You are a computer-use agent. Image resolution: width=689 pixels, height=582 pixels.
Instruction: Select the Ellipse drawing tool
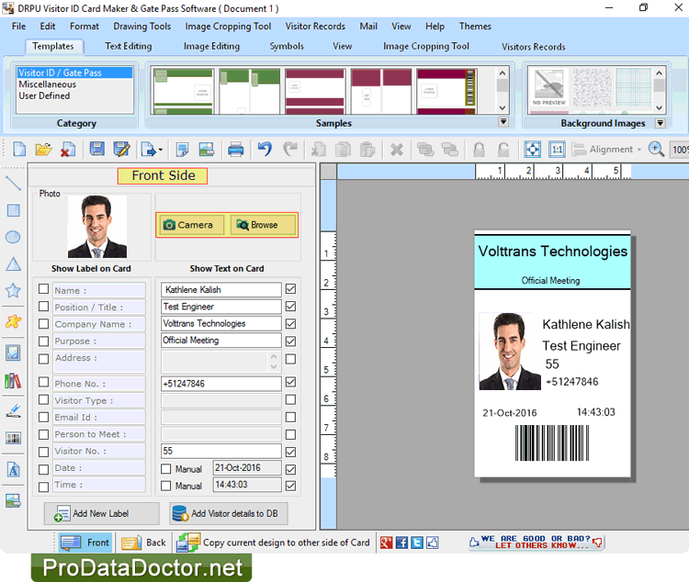pyautogui.click(x=13, y=237)
